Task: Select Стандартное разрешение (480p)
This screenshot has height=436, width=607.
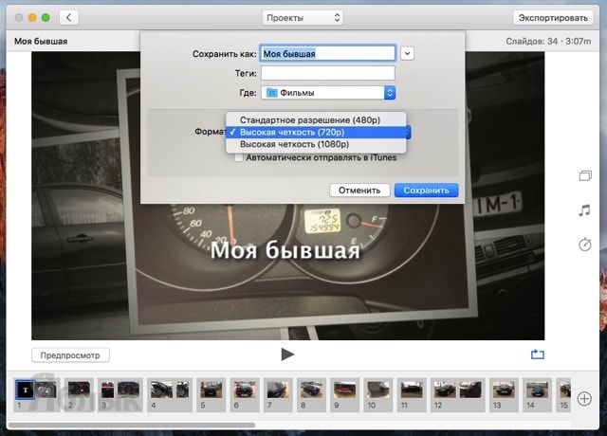Action: tap(316, 120)
